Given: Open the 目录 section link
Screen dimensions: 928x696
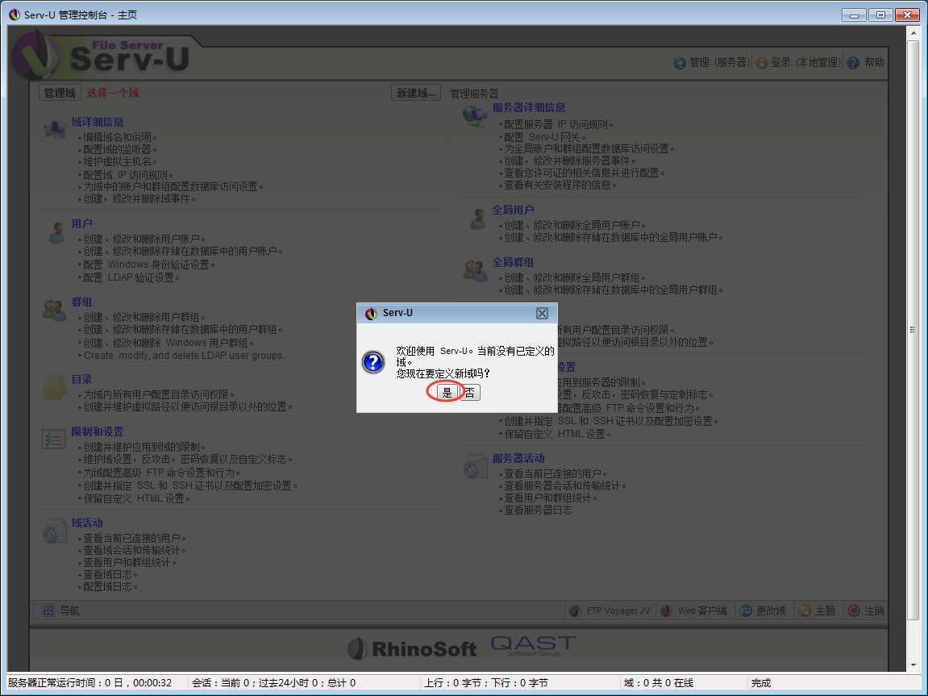Looking at the screenshot, I should click(81, 379).
